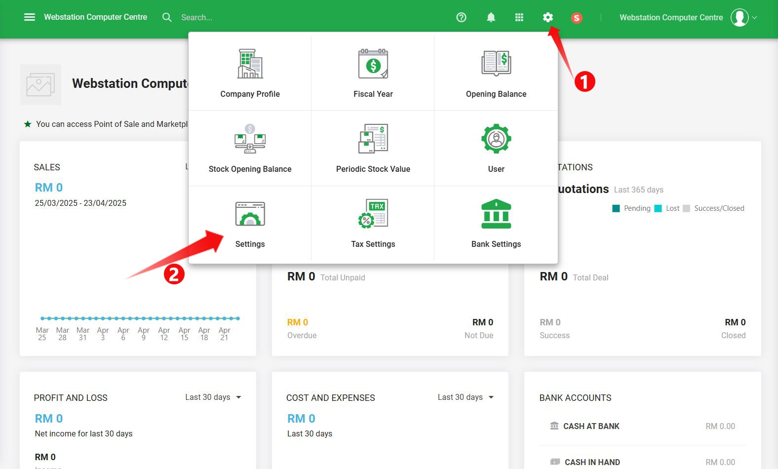
Task: Click the red S badge icon
Action: 576,18
